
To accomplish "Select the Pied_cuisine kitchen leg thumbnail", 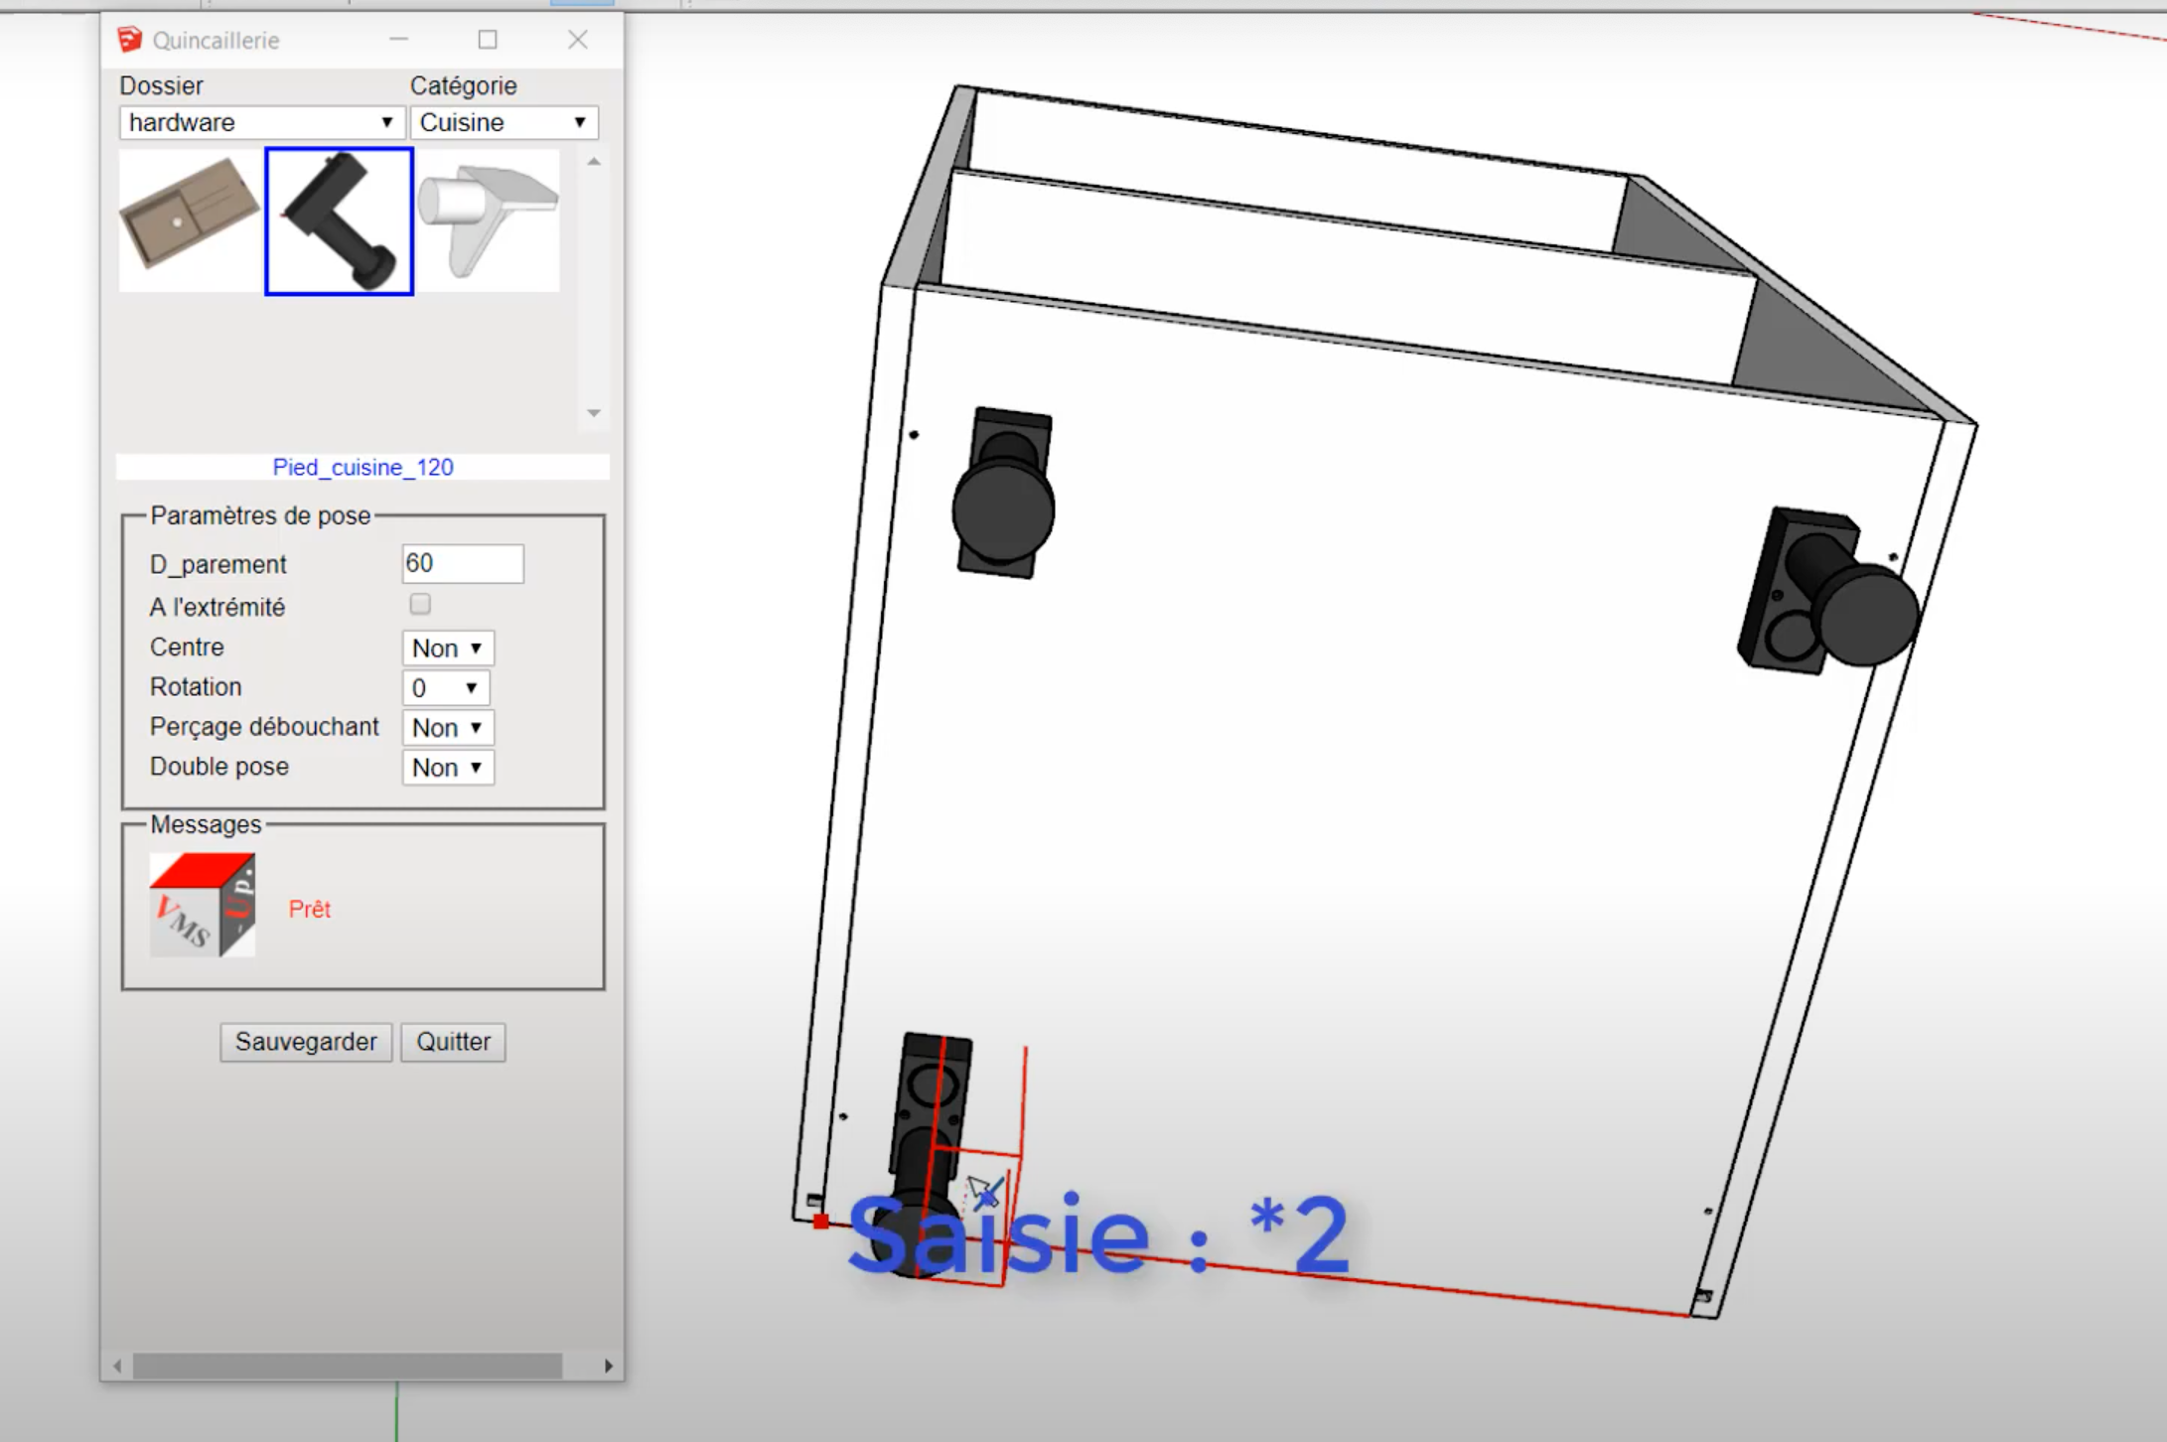I will coord(339,220).
